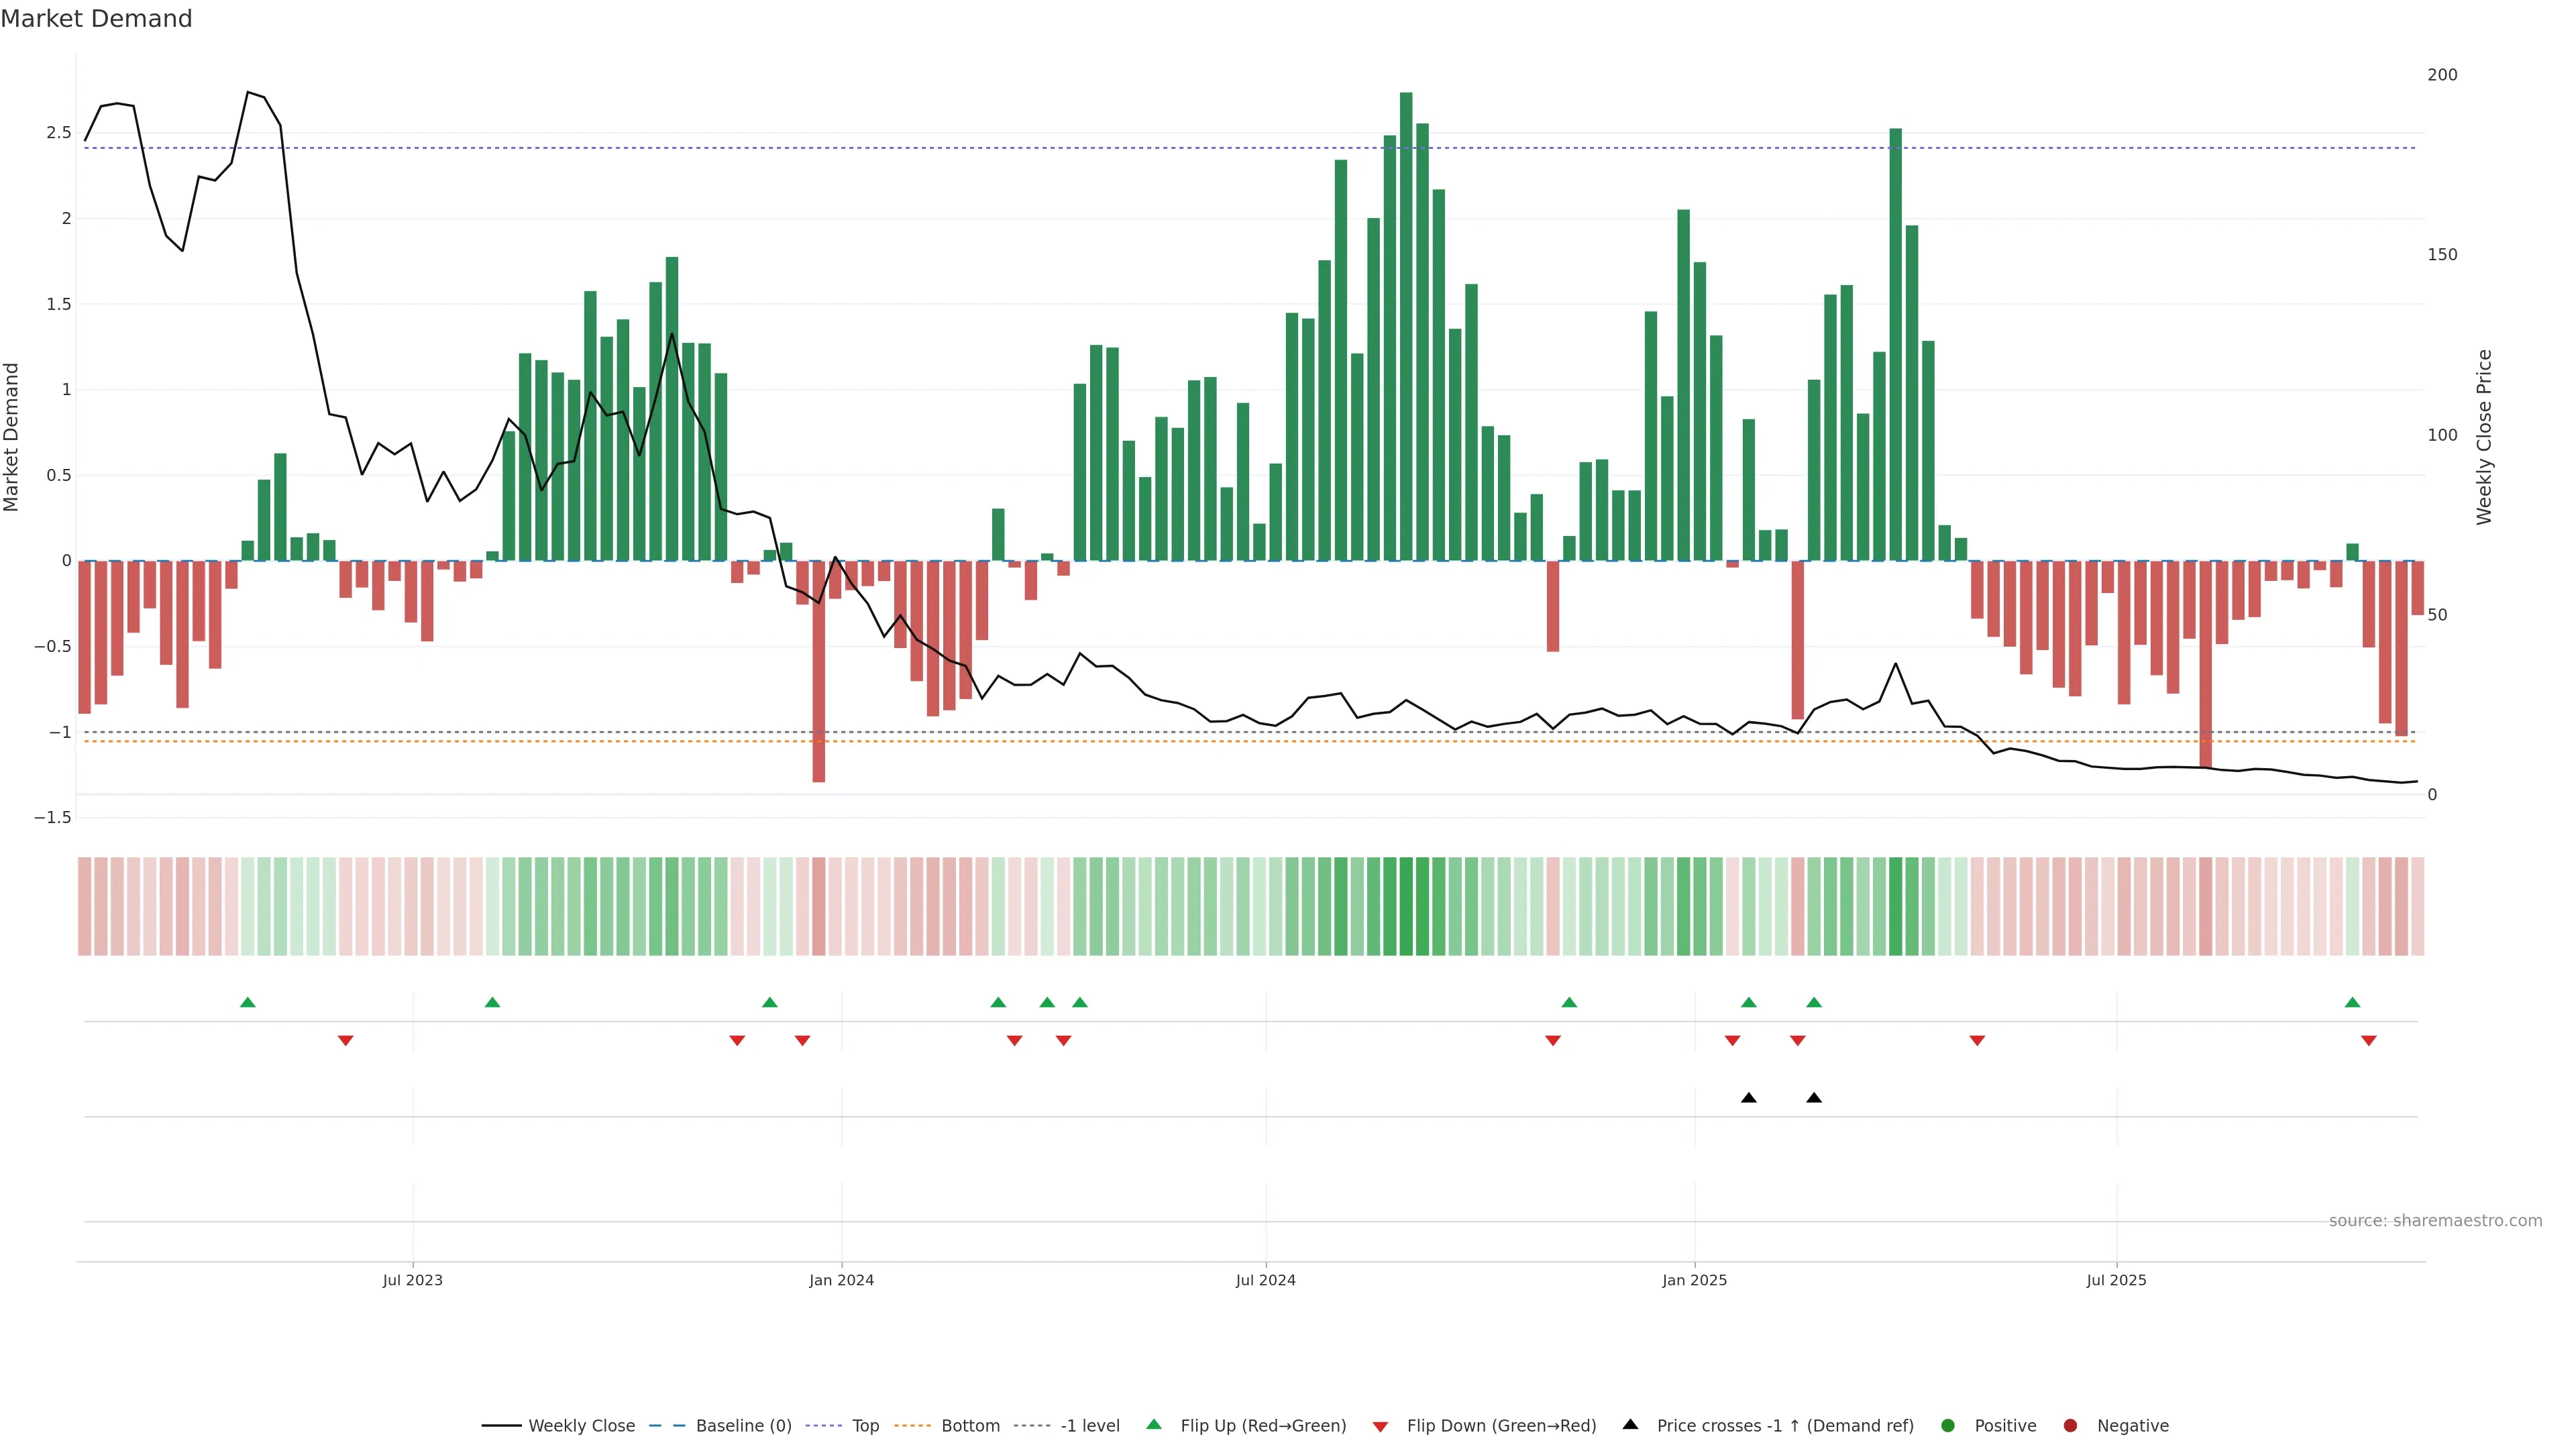Click black Price crosses -1 legend triangle

pos(1630,1425)
